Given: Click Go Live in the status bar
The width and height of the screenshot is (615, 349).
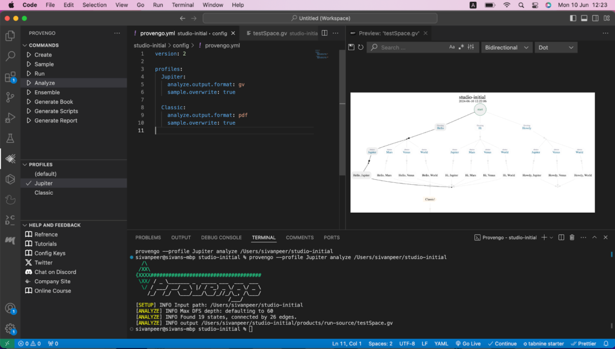Looking at the screenshot, I should (468, 344).
